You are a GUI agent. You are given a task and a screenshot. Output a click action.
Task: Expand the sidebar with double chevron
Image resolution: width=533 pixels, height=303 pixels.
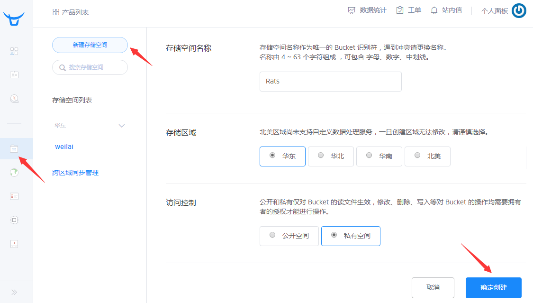coord(14,292)
